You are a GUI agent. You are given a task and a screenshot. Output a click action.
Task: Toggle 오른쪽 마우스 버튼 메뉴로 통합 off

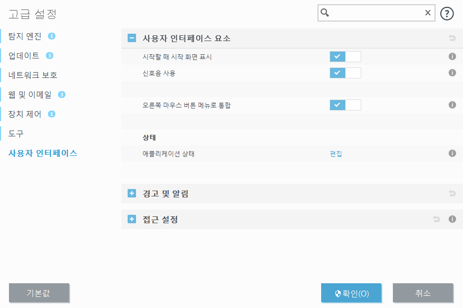pos(345,105)
